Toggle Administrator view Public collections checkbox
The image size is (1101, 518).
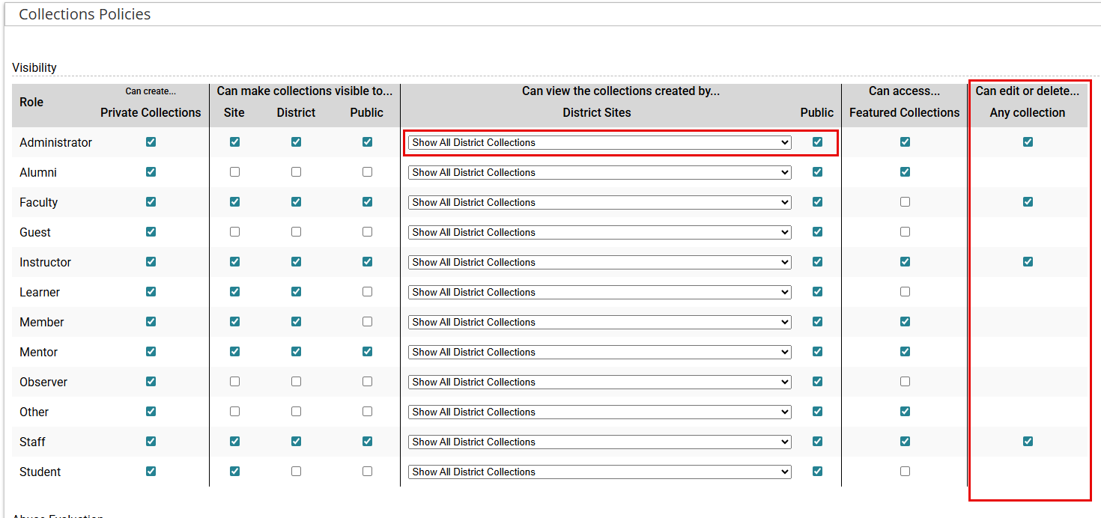tap(818, 142)
